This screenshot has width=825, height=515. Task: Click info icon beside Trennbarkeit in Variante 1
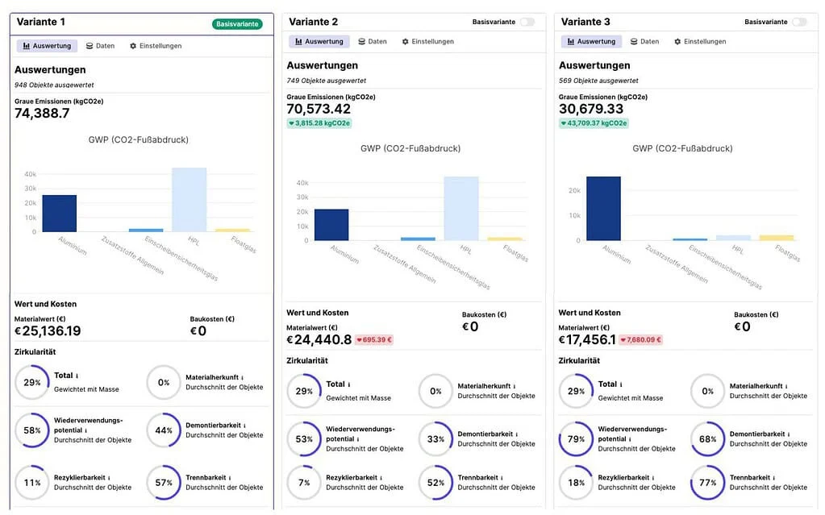(x=230, y=478)
